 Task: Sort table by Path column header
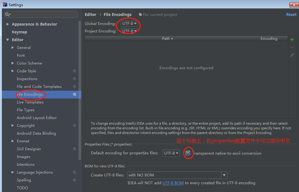(x=167, y=39)
